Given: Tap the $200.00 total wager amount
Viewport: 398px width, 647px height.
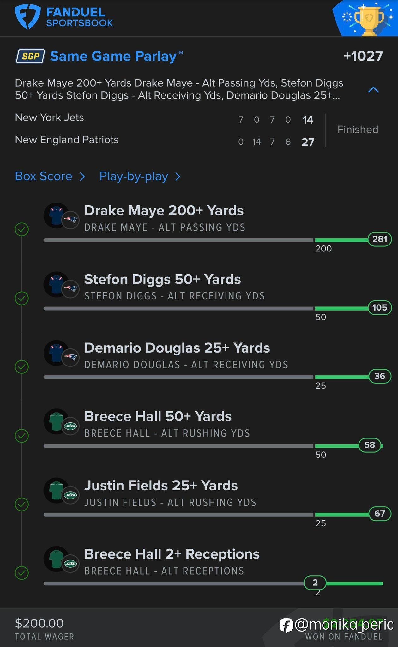Looking at the screenshot, I should [x=39, y=623].
